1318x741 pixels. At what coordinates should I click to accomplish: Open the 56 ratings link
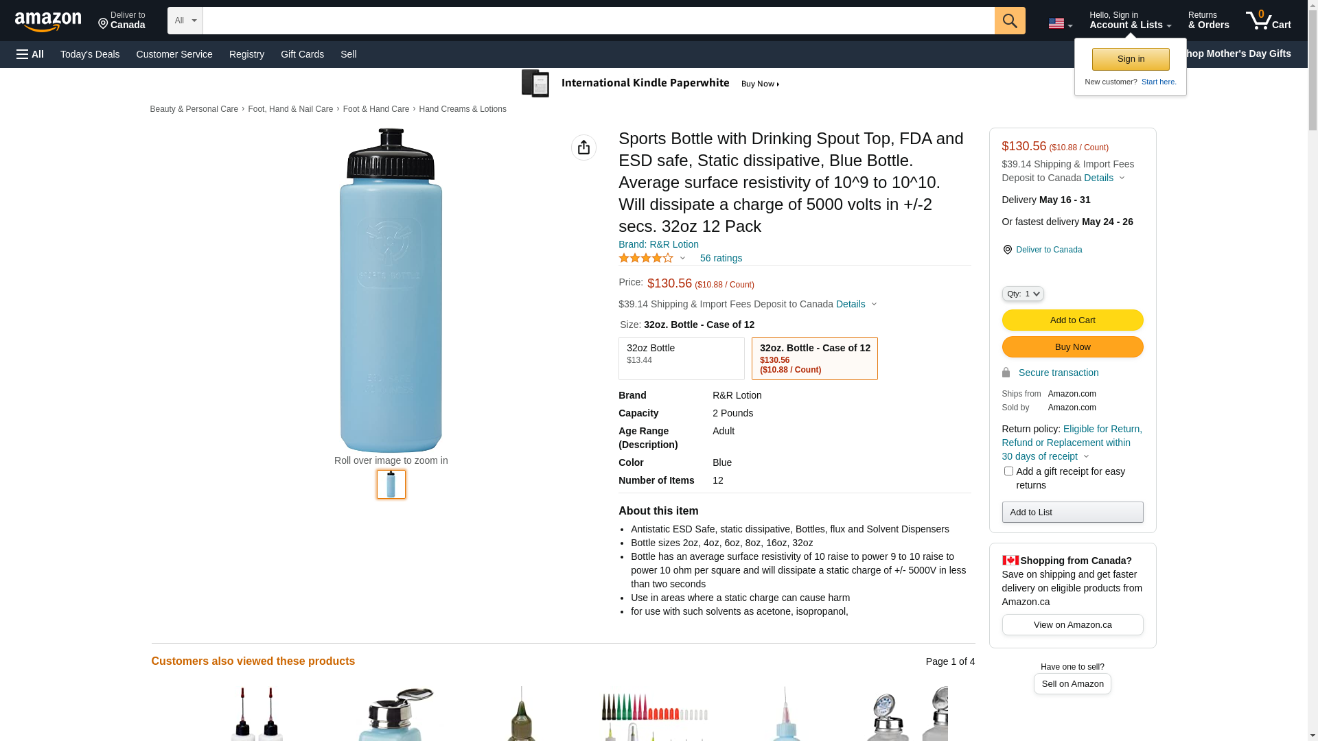tap(721, 259)
